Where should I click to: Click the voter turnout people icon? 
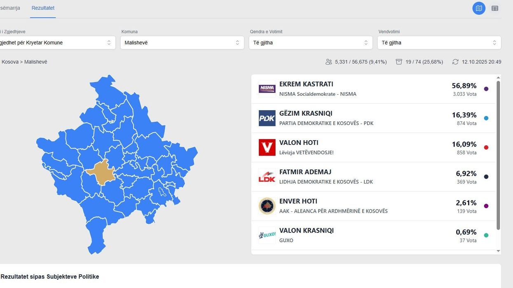(x=328, y=61)
